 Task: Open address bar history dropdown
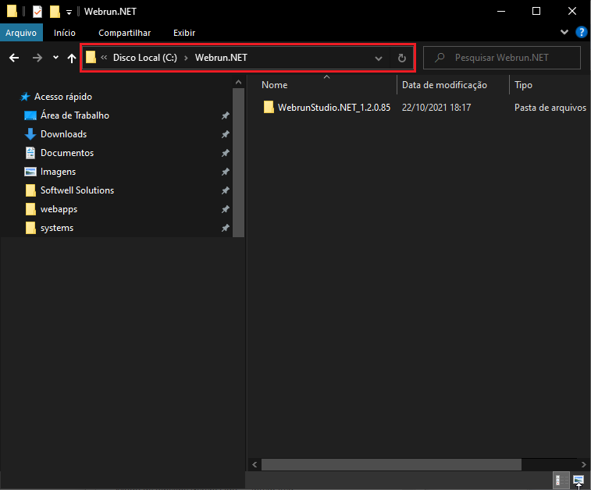pos(379,58)
